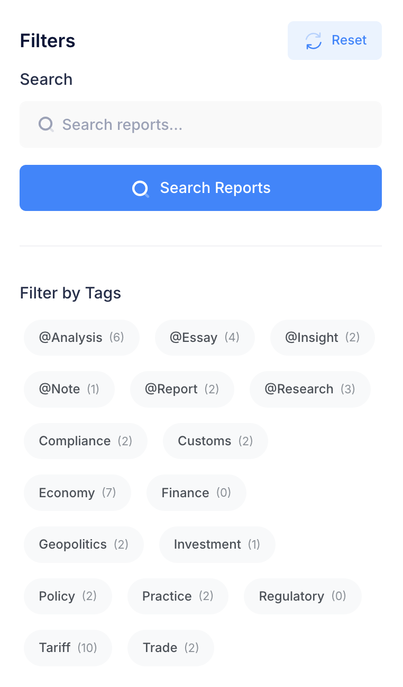
Task: Select the Economy tag chip
Action: [77, 493]
